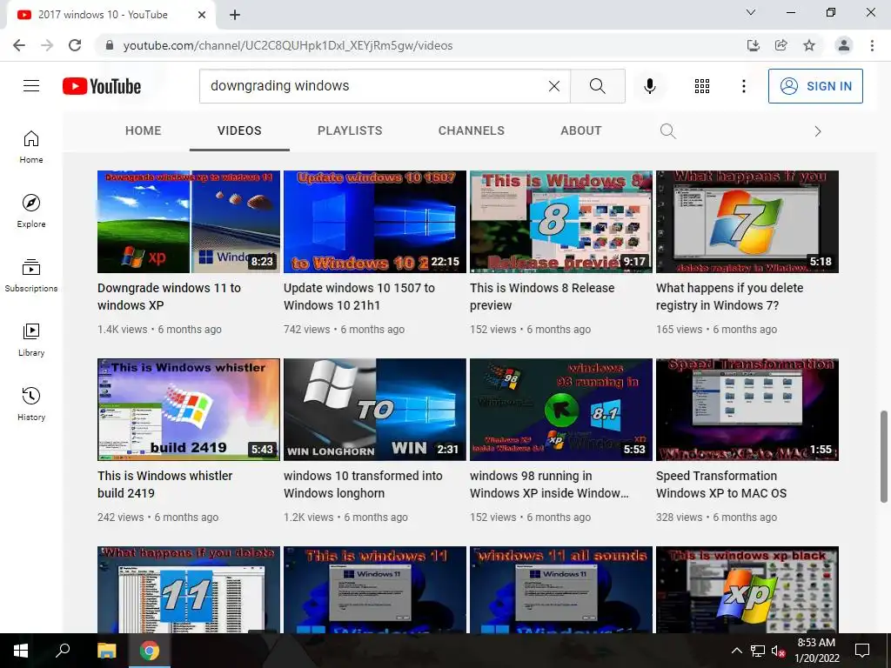Viewport: 891px width, 668px height.
Task: Open 'What happens if you delete registry in Windows 7?'
Action: [x=730, y=297]
